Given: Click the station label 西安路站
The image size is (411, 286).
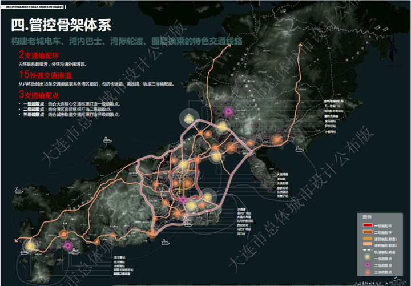Looking at the screenshot, I should (243, 225).
